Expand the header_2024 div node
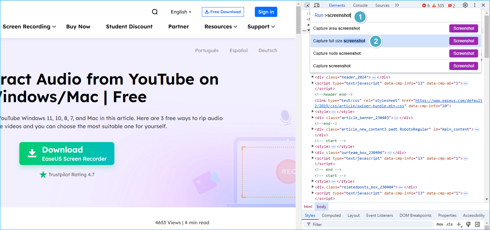The height and width of the screenshot is (230, 490). pos(313,77)
